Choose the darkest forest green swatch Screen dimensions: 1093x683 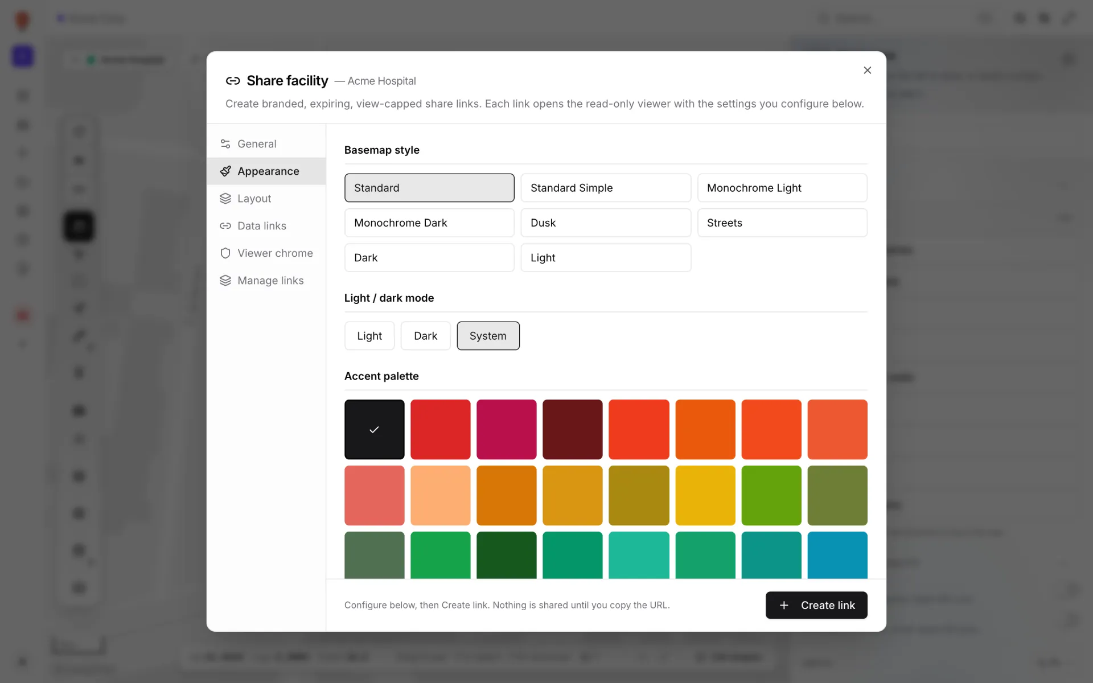[x=506, y=555]
